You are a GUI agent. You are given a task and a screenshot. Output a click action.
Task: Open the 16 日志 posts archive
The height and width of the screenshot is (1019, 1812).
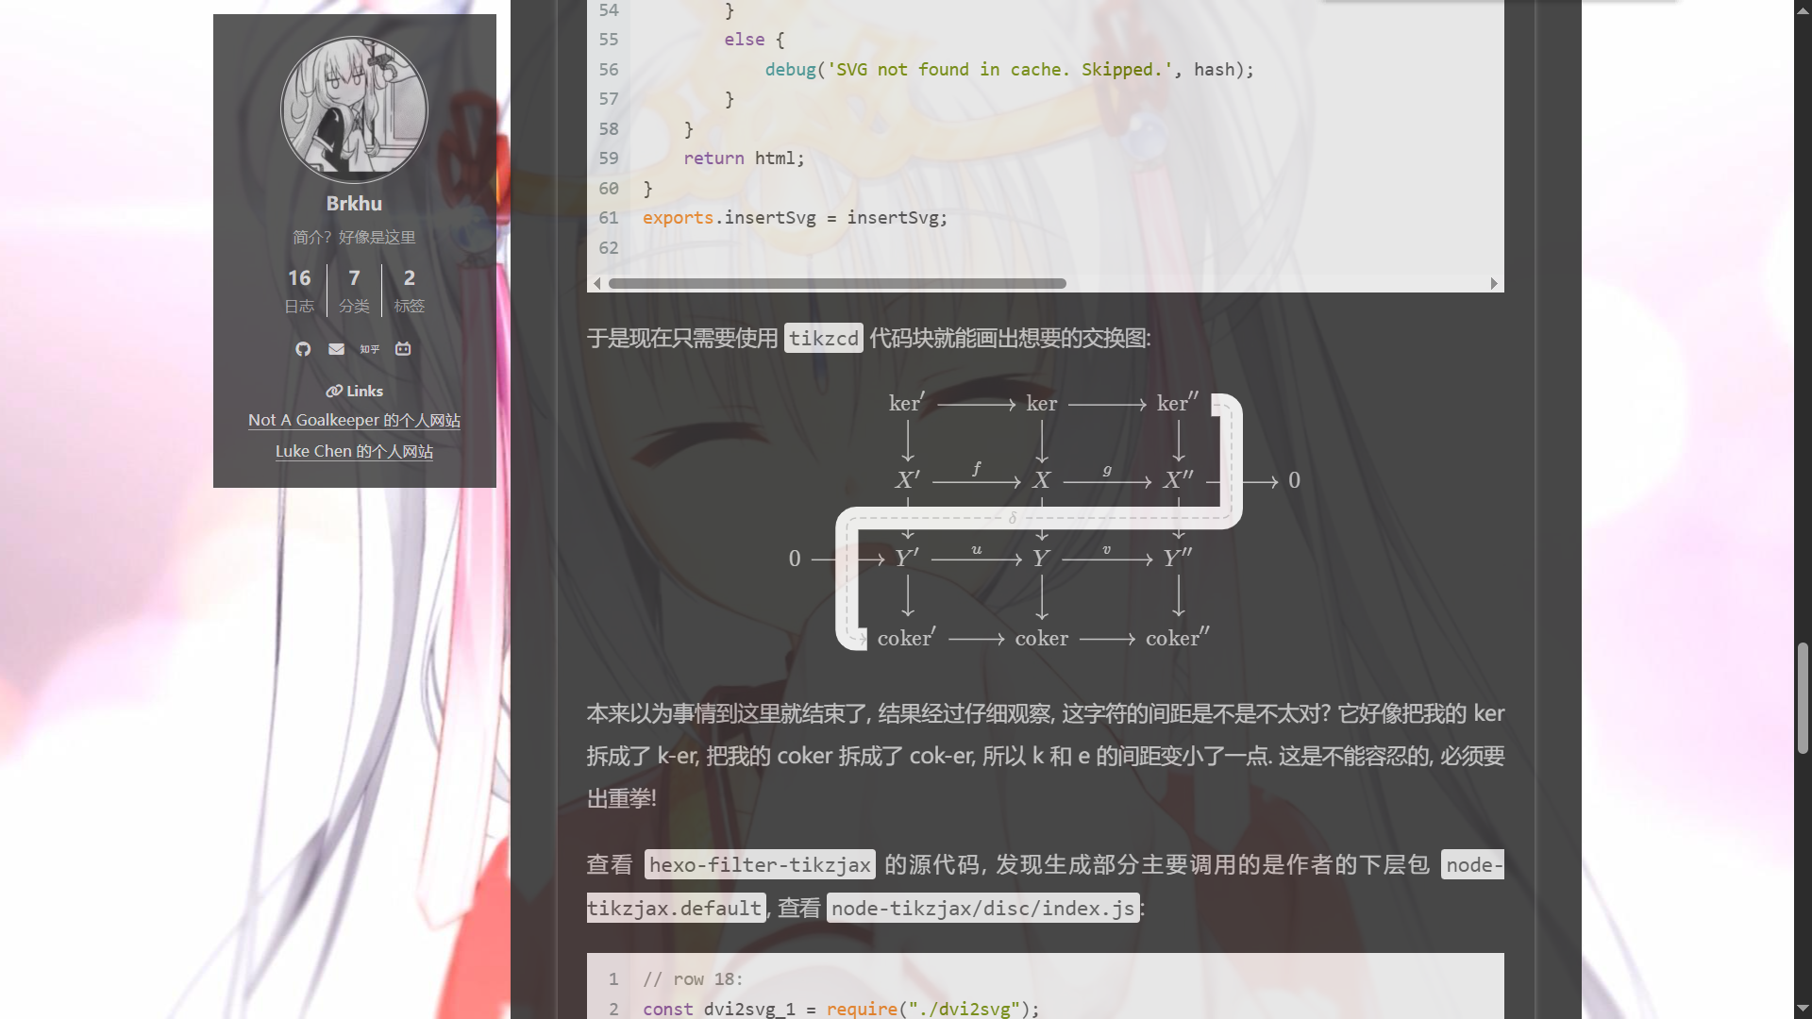299,290
